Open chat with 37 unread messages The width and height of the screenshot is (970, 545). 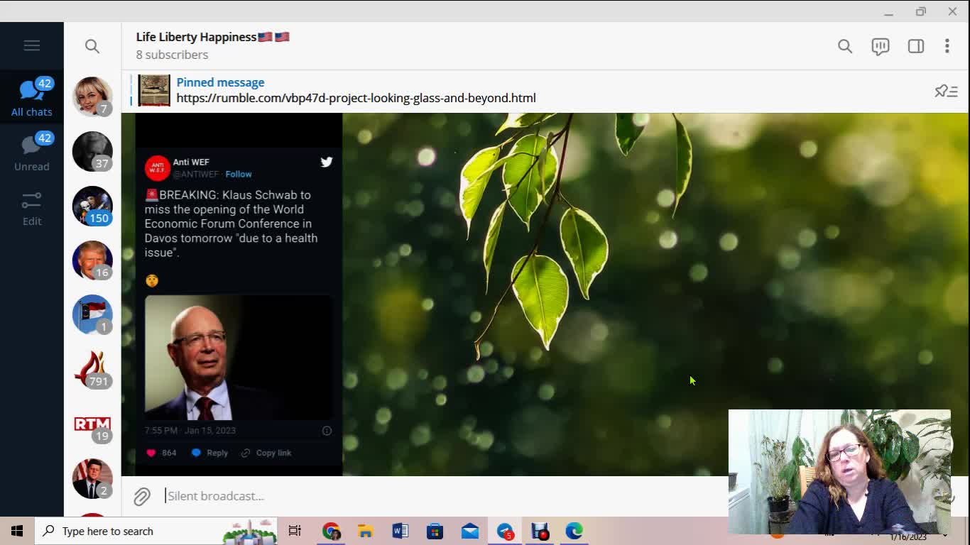pyautogui.click(x=92, y=151)
